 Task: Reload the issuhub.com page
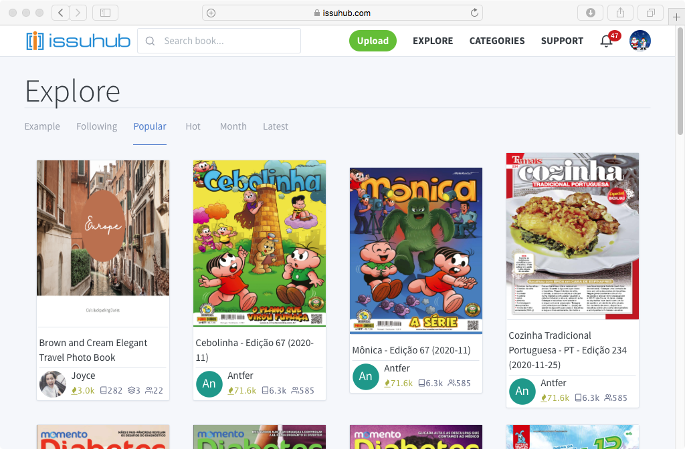pos(474,13)
